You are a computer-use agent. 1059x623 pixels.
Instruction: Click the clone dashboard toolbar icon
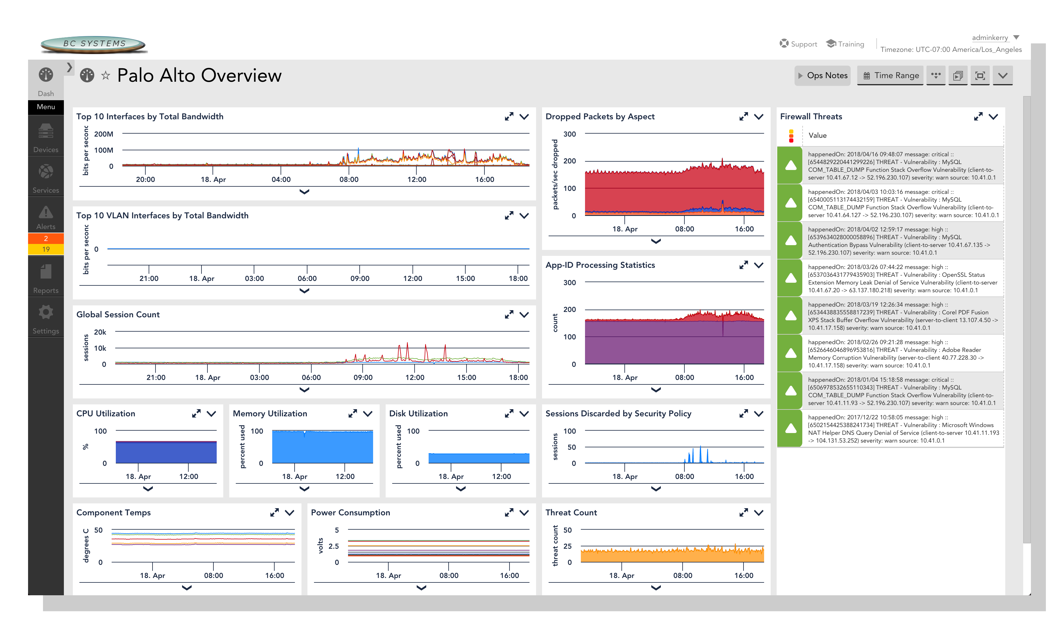click(958, 75)
